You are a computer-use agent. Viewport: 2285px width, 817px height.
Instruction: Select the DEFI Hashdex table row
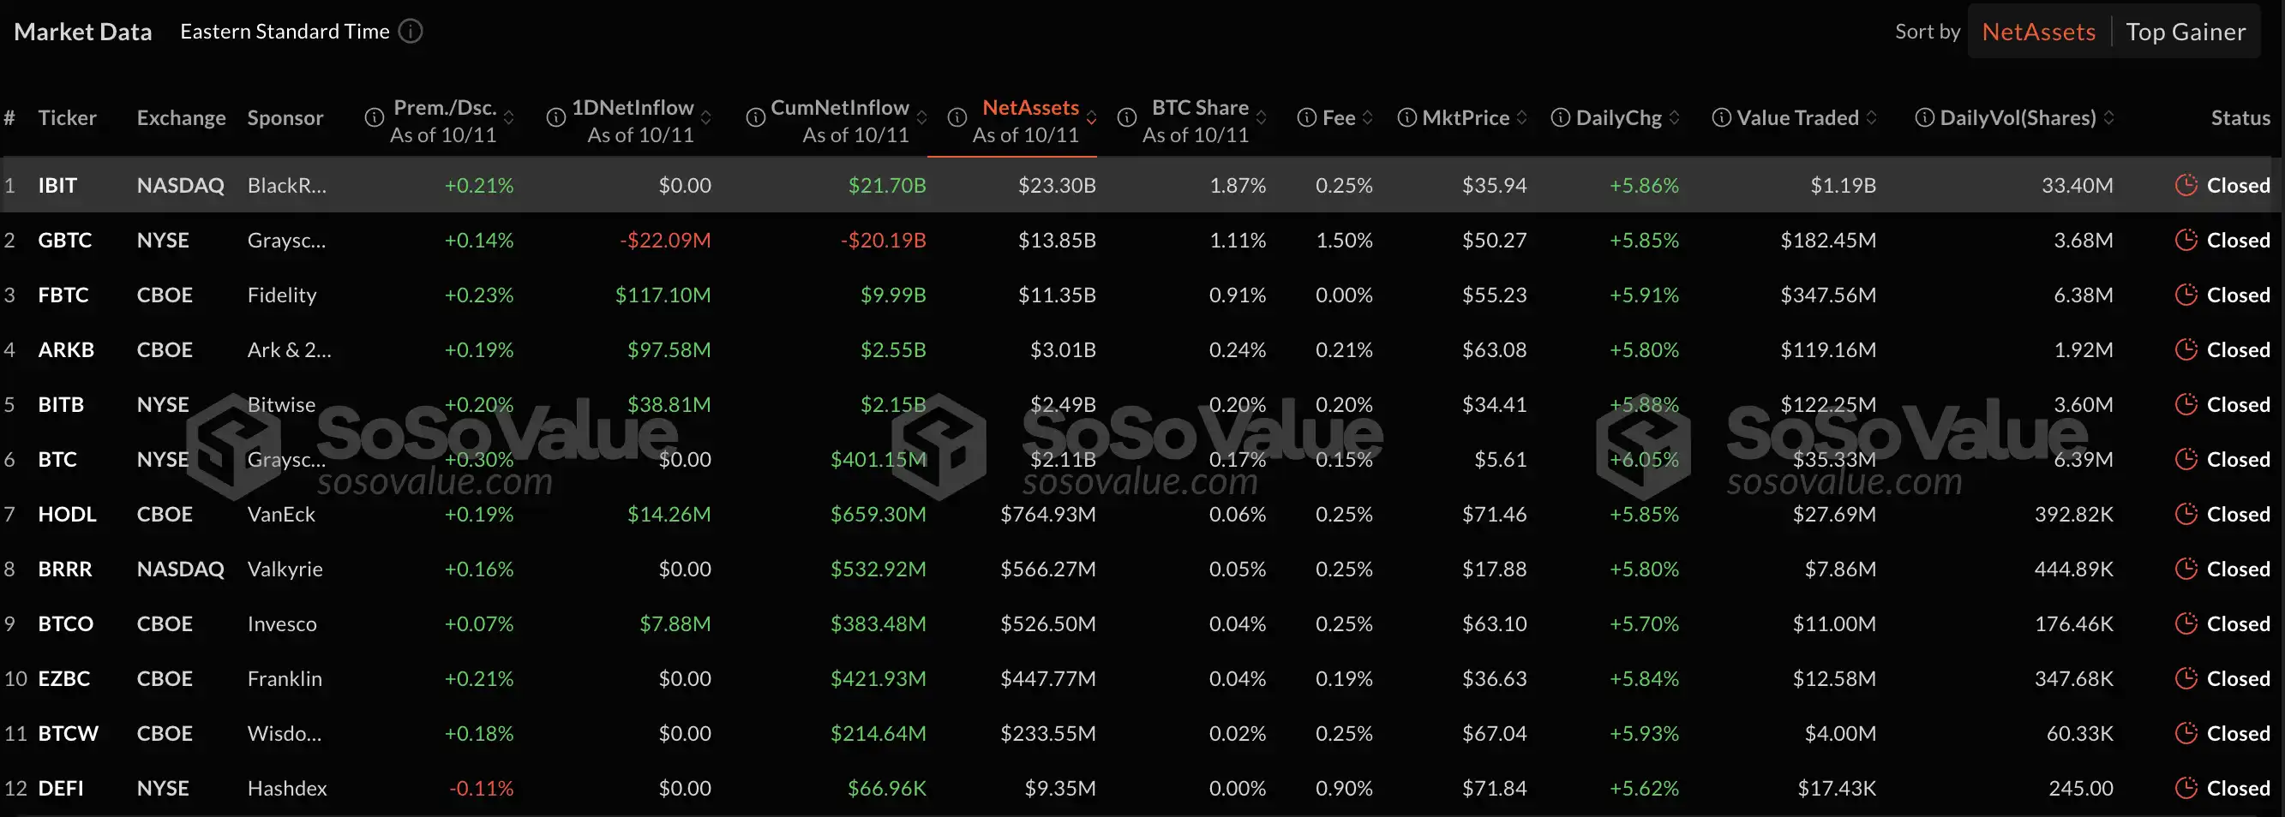(1140, 788)
